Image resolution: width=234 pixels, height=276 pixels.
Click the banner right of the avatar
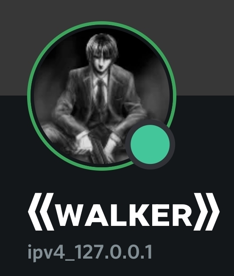click(205, 48)
